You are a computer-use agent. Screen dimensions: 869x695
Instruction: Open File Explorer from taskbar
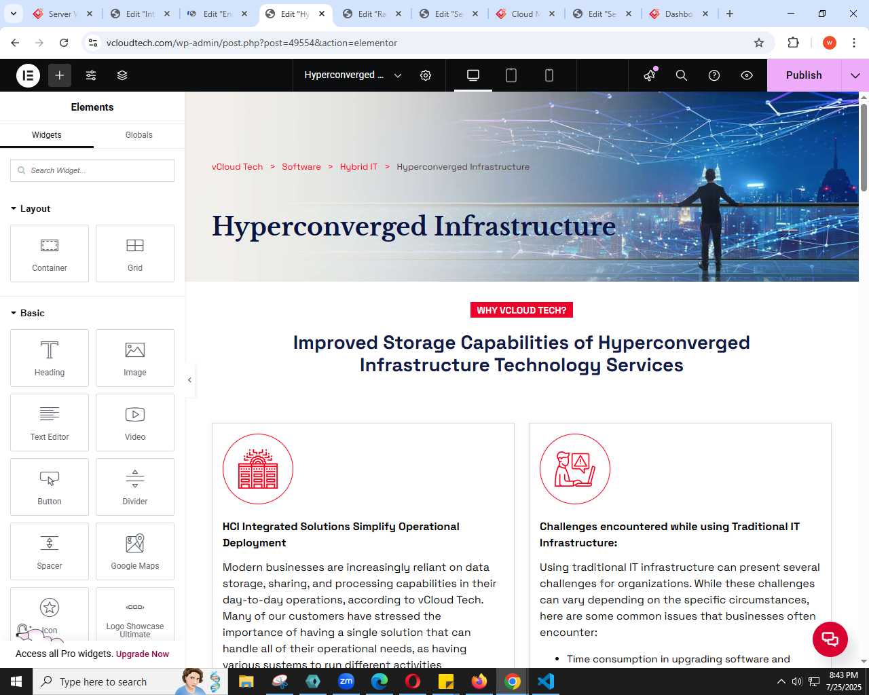246,681
